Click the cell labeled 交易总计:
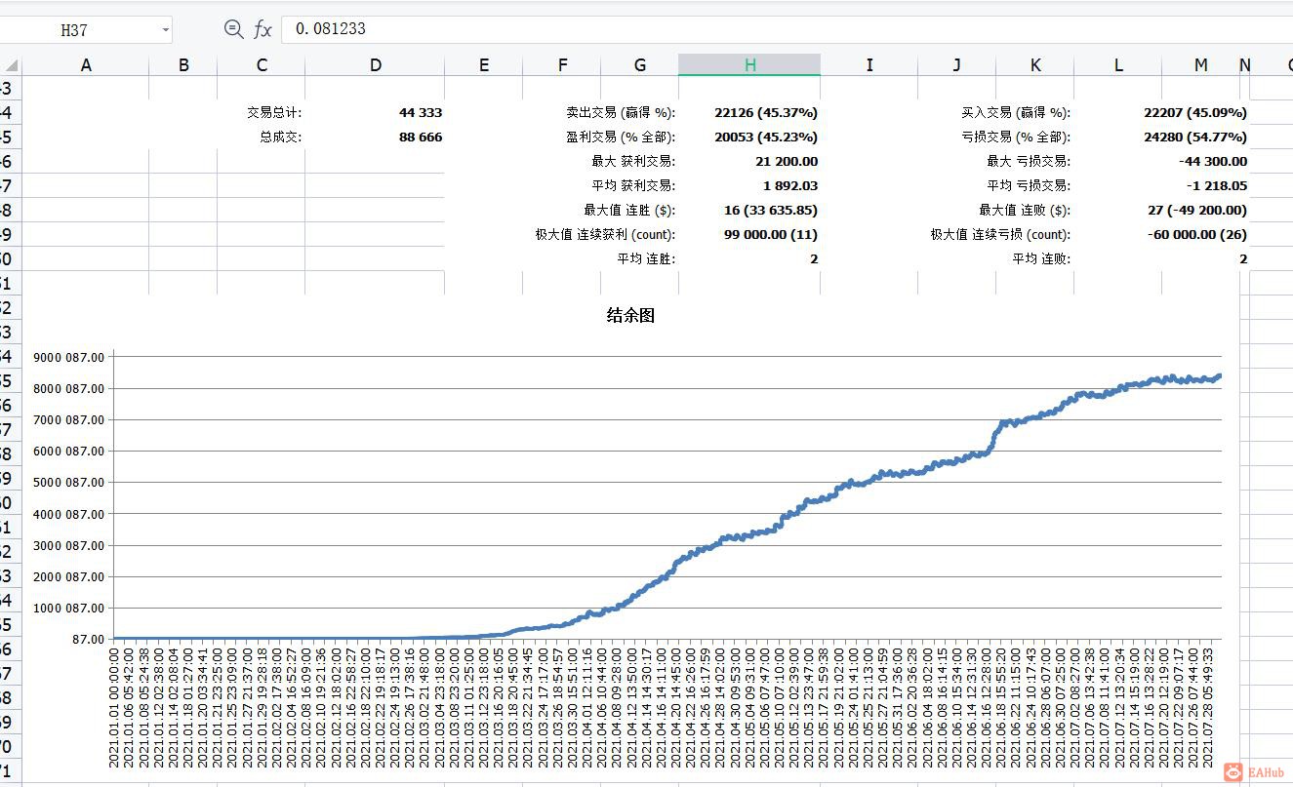Image resolution: width=1293 pixels, height=787 pixels. [x=274, y=113]
